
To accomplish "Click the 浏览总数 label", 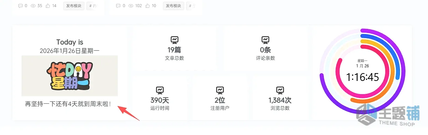I will 280,108.
